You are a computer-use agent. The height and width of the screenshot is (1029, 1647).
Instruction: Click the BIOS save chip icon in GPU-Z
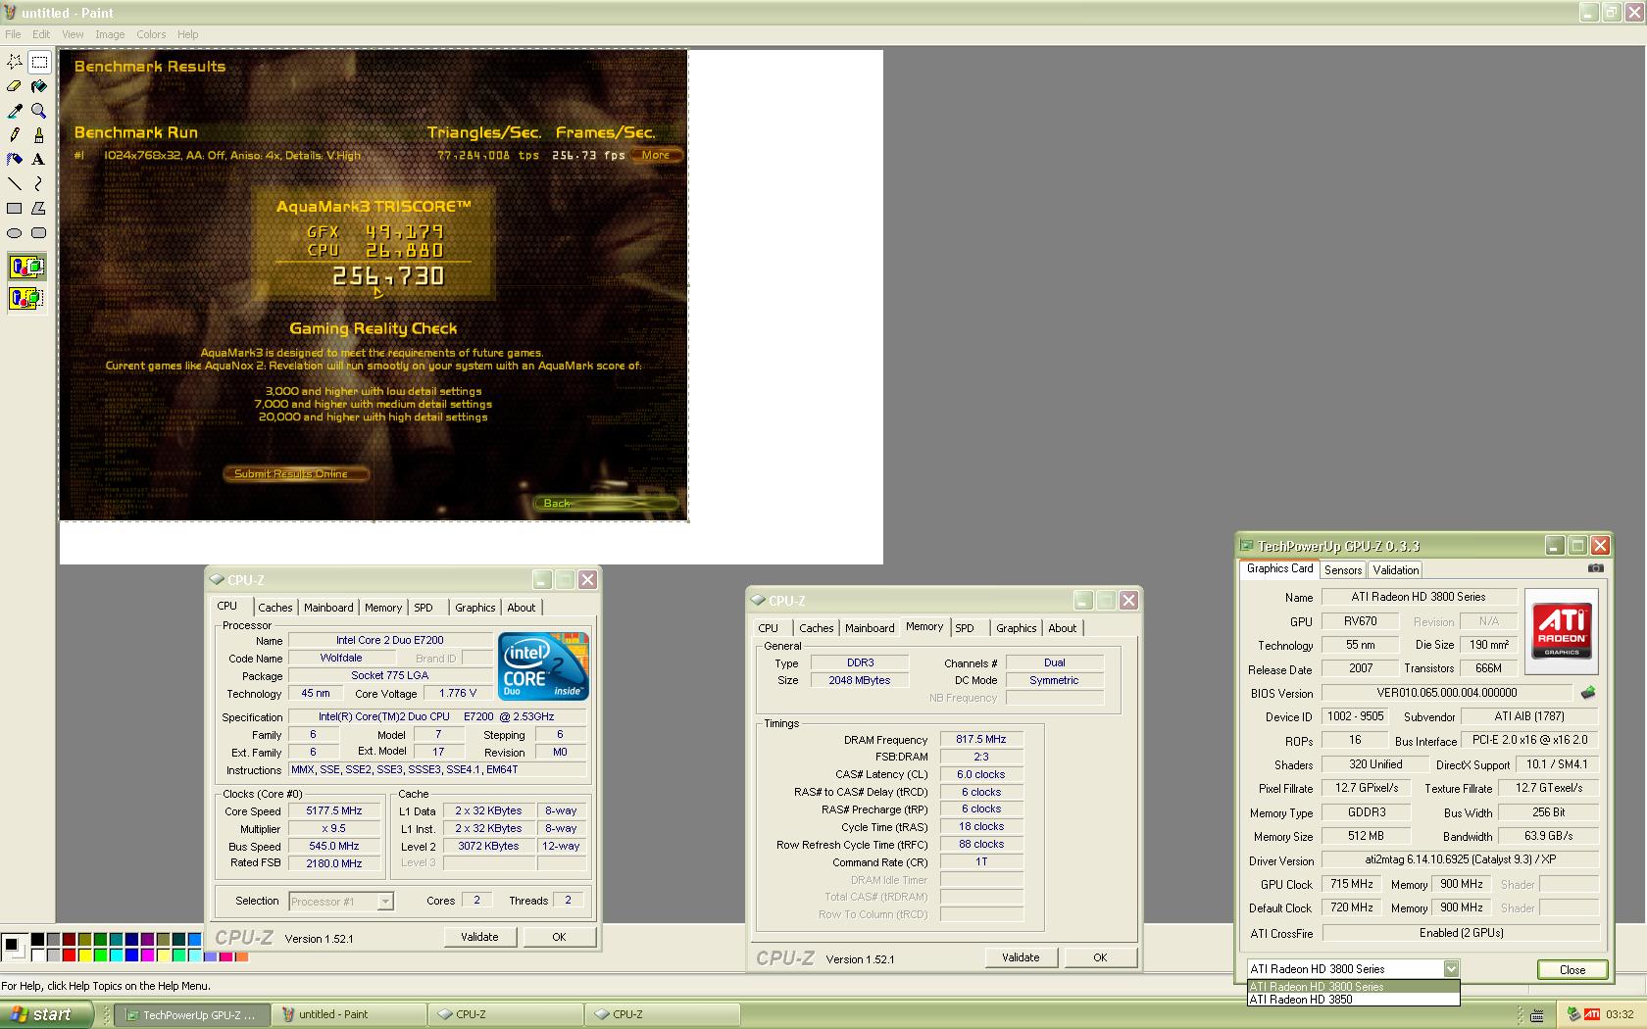1588,692
